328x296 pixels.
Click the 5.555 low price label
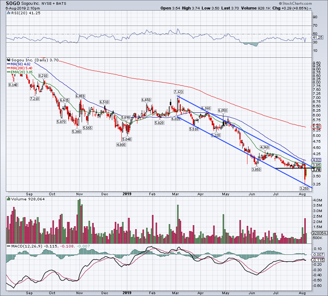coord(87,128)
